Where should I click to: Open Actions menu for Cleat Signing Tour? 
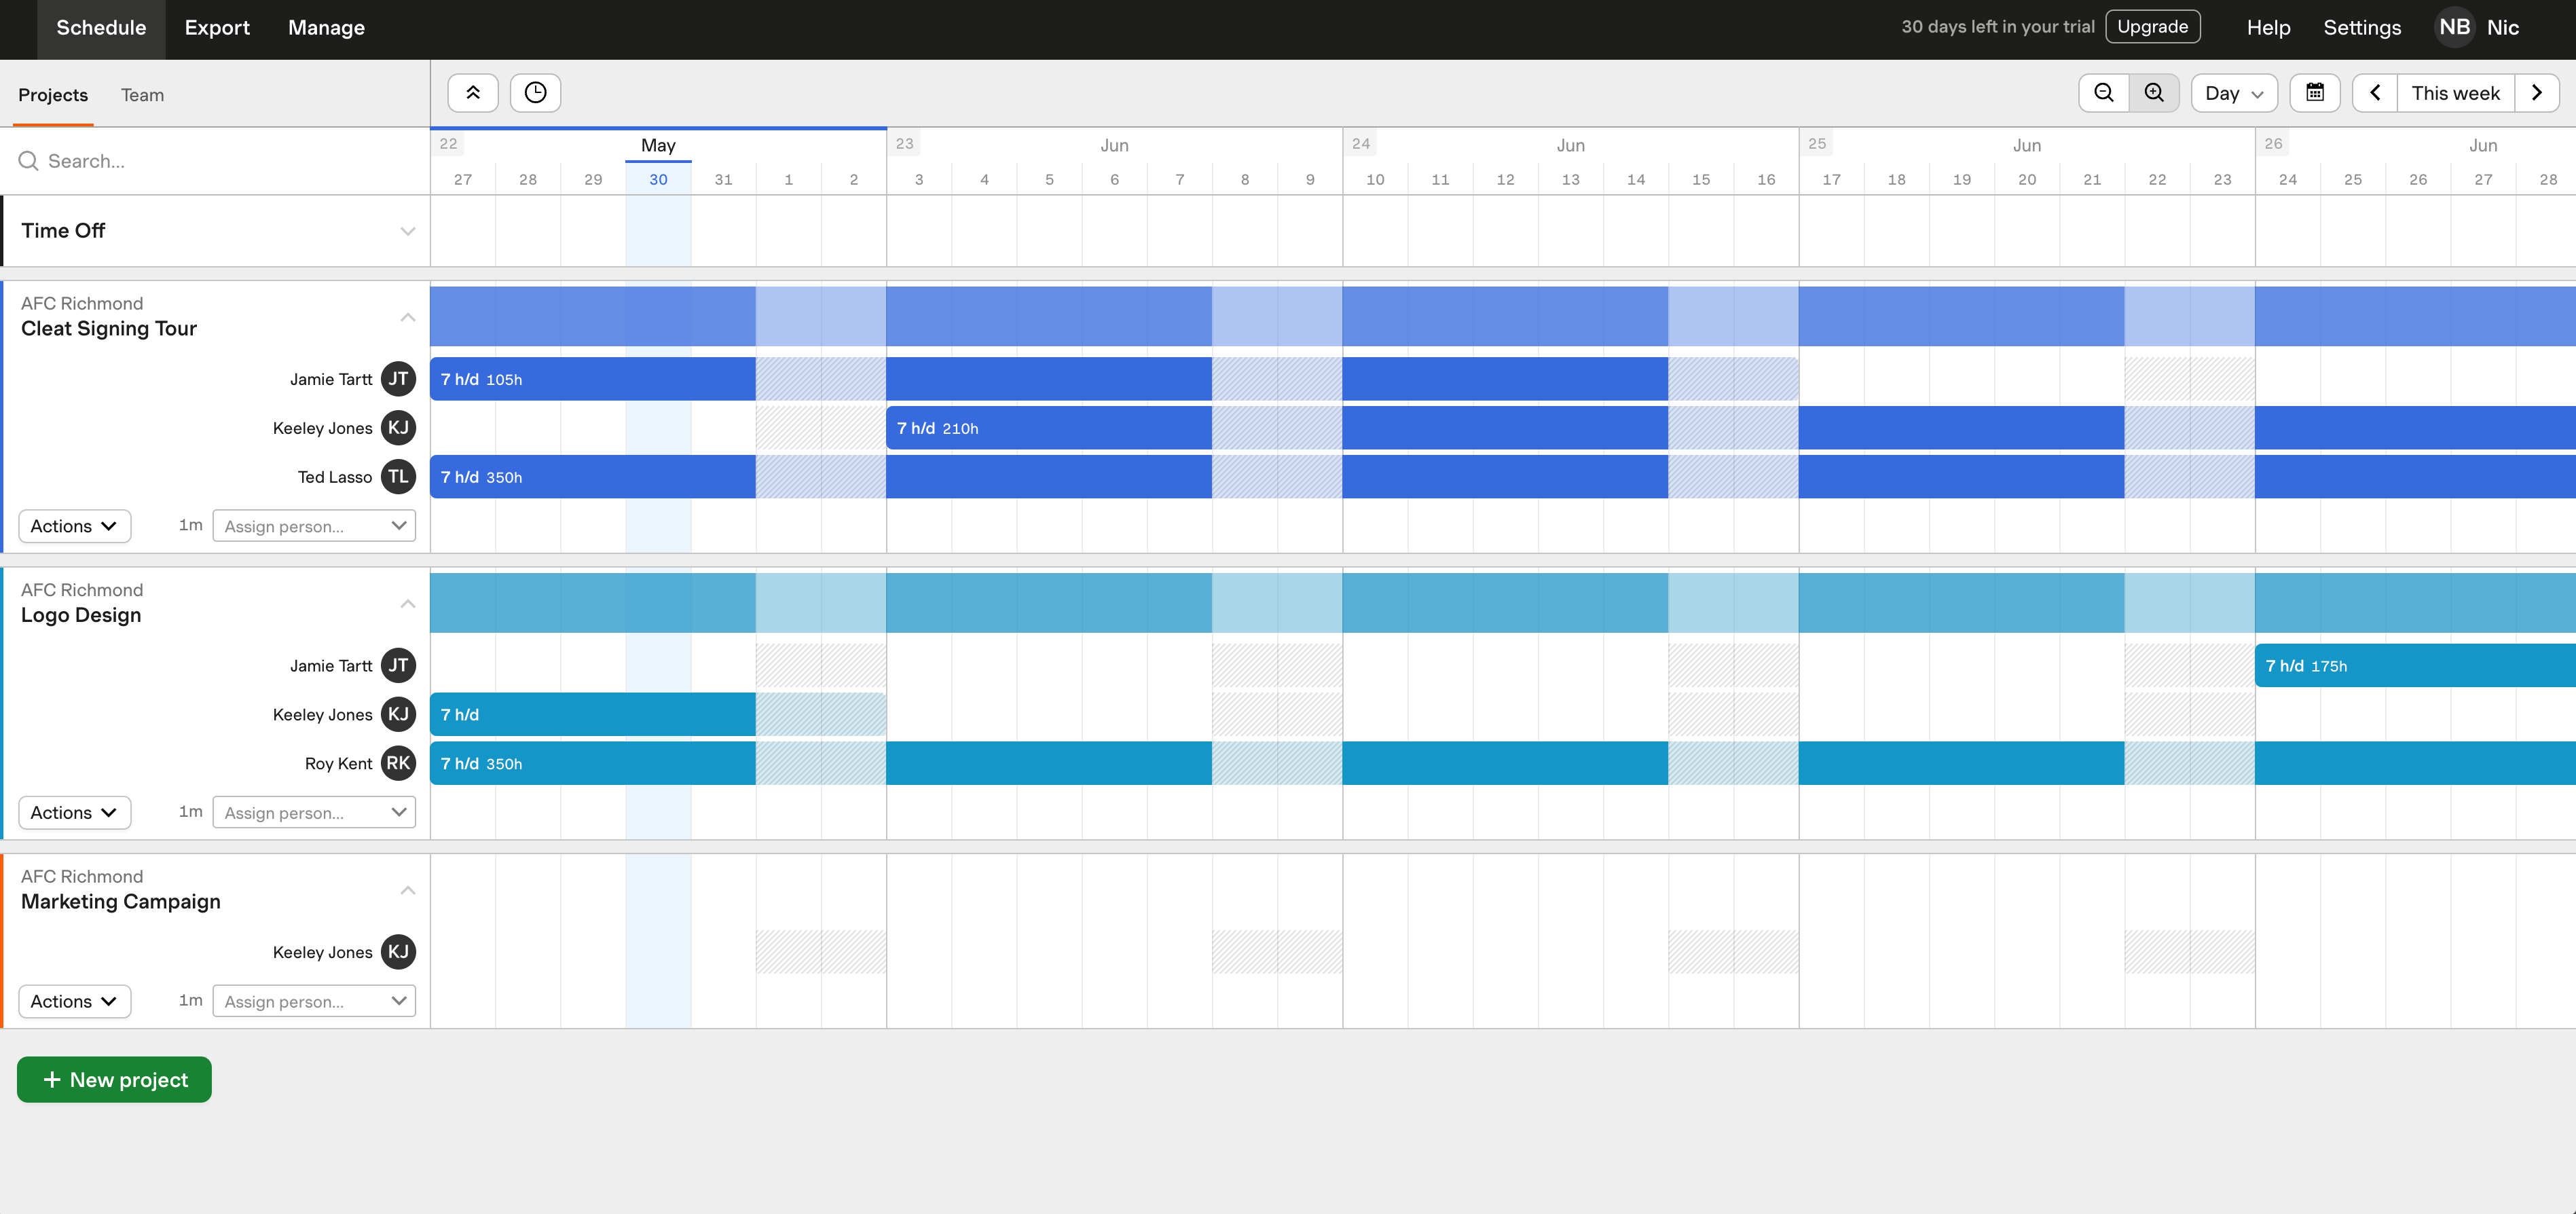click(75, 526)
